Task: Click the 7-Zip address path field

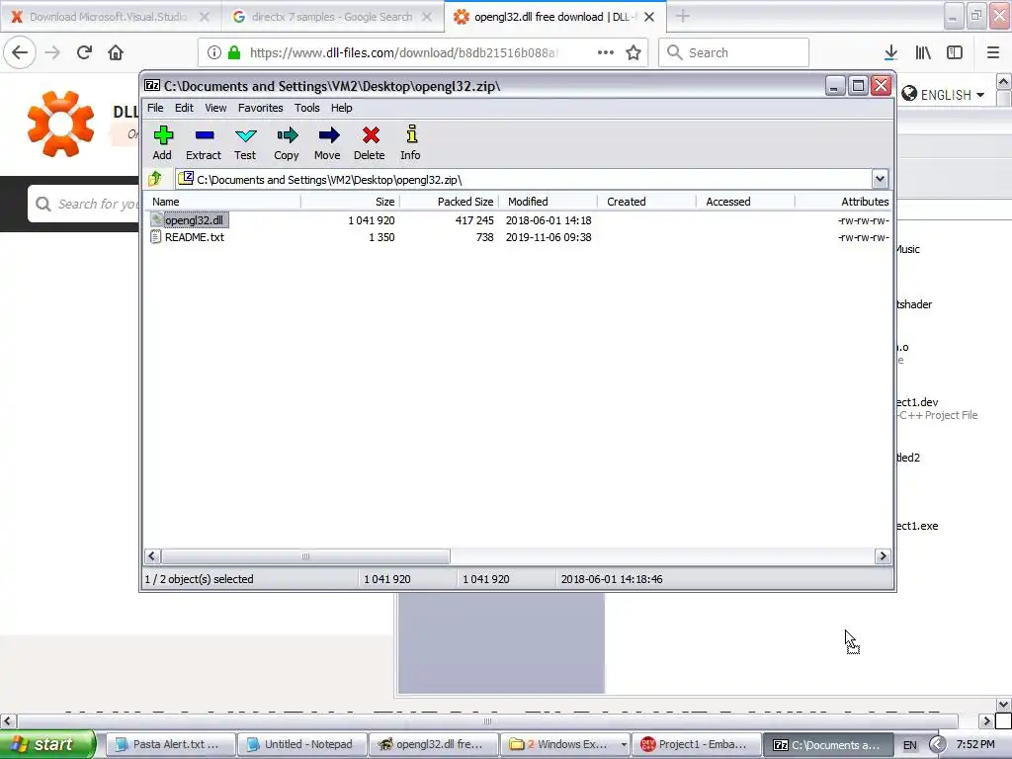Action: click(x=524, y=179)
